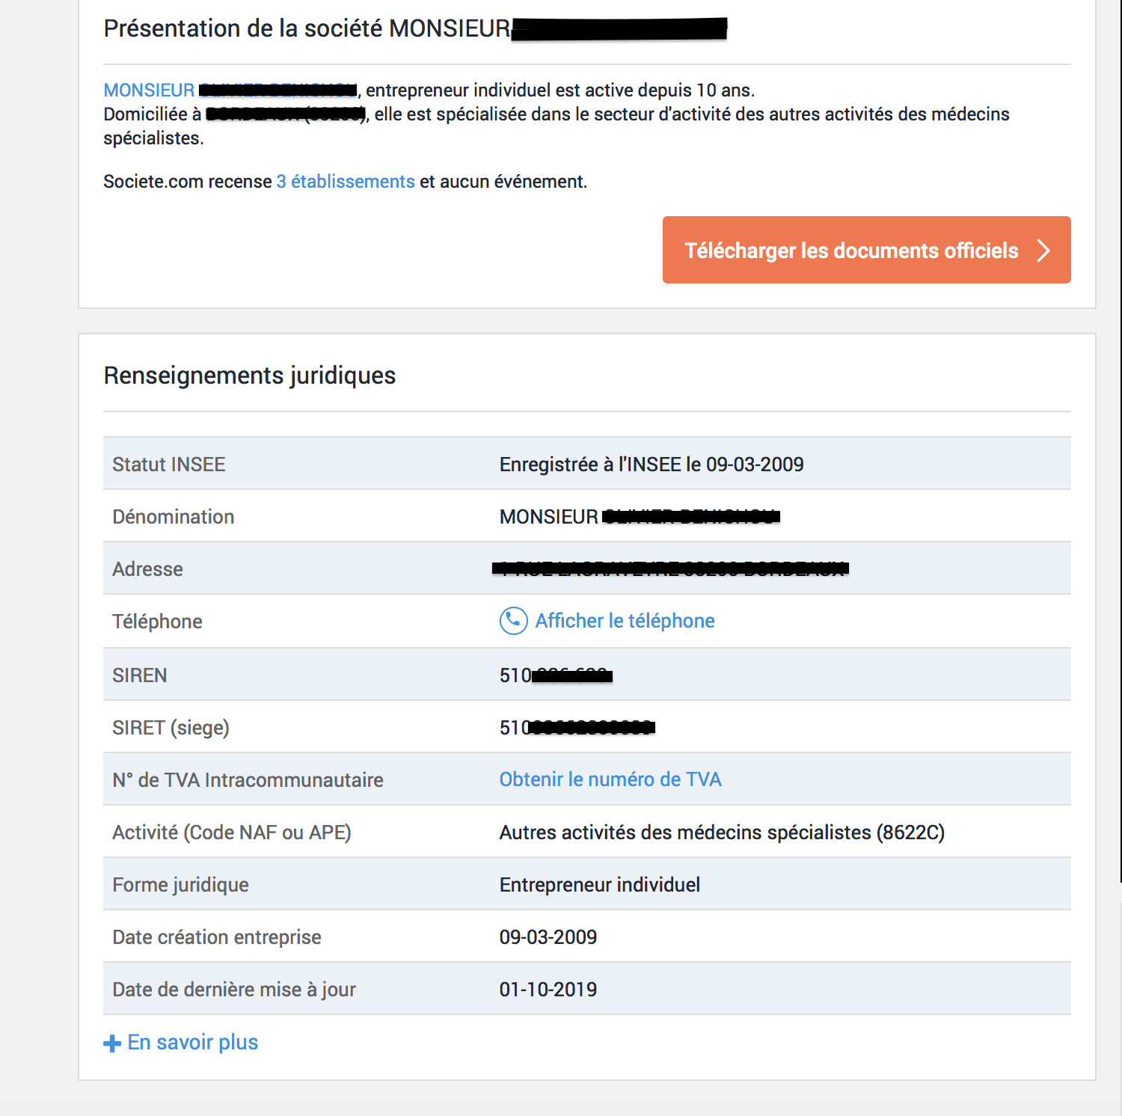The height and width of the screenshot is (1116, 1122).
Task: Click the chevron arrow on the orange download button
Action: click(1043, 251)
